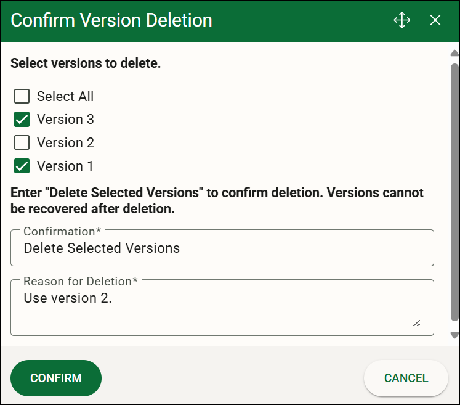Viewport: 460px width, 405px height.
Task: Click the move dialog crosshair icon
Action: [x=401, y=20]
